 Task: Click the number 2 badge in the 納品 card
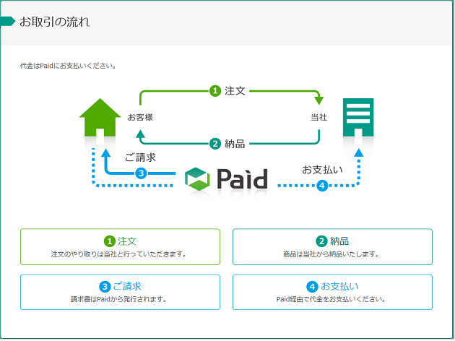(321, 241)
